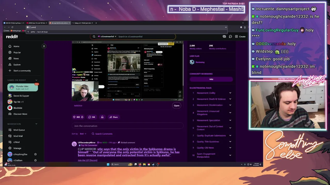Open News in sidebar
330x185 pixels.
[x=16, y=59]
